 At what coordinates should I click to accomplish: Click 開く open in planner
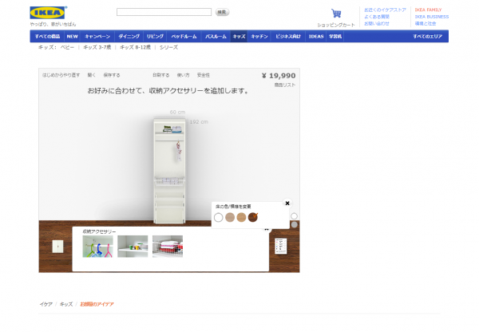click(x=92, y=75)
